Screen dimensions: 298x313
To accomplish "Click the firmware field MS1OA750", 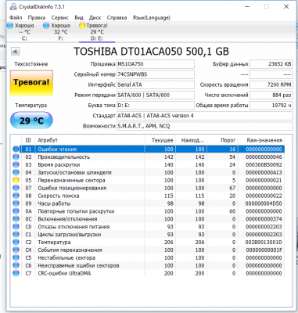I will 156,64.
